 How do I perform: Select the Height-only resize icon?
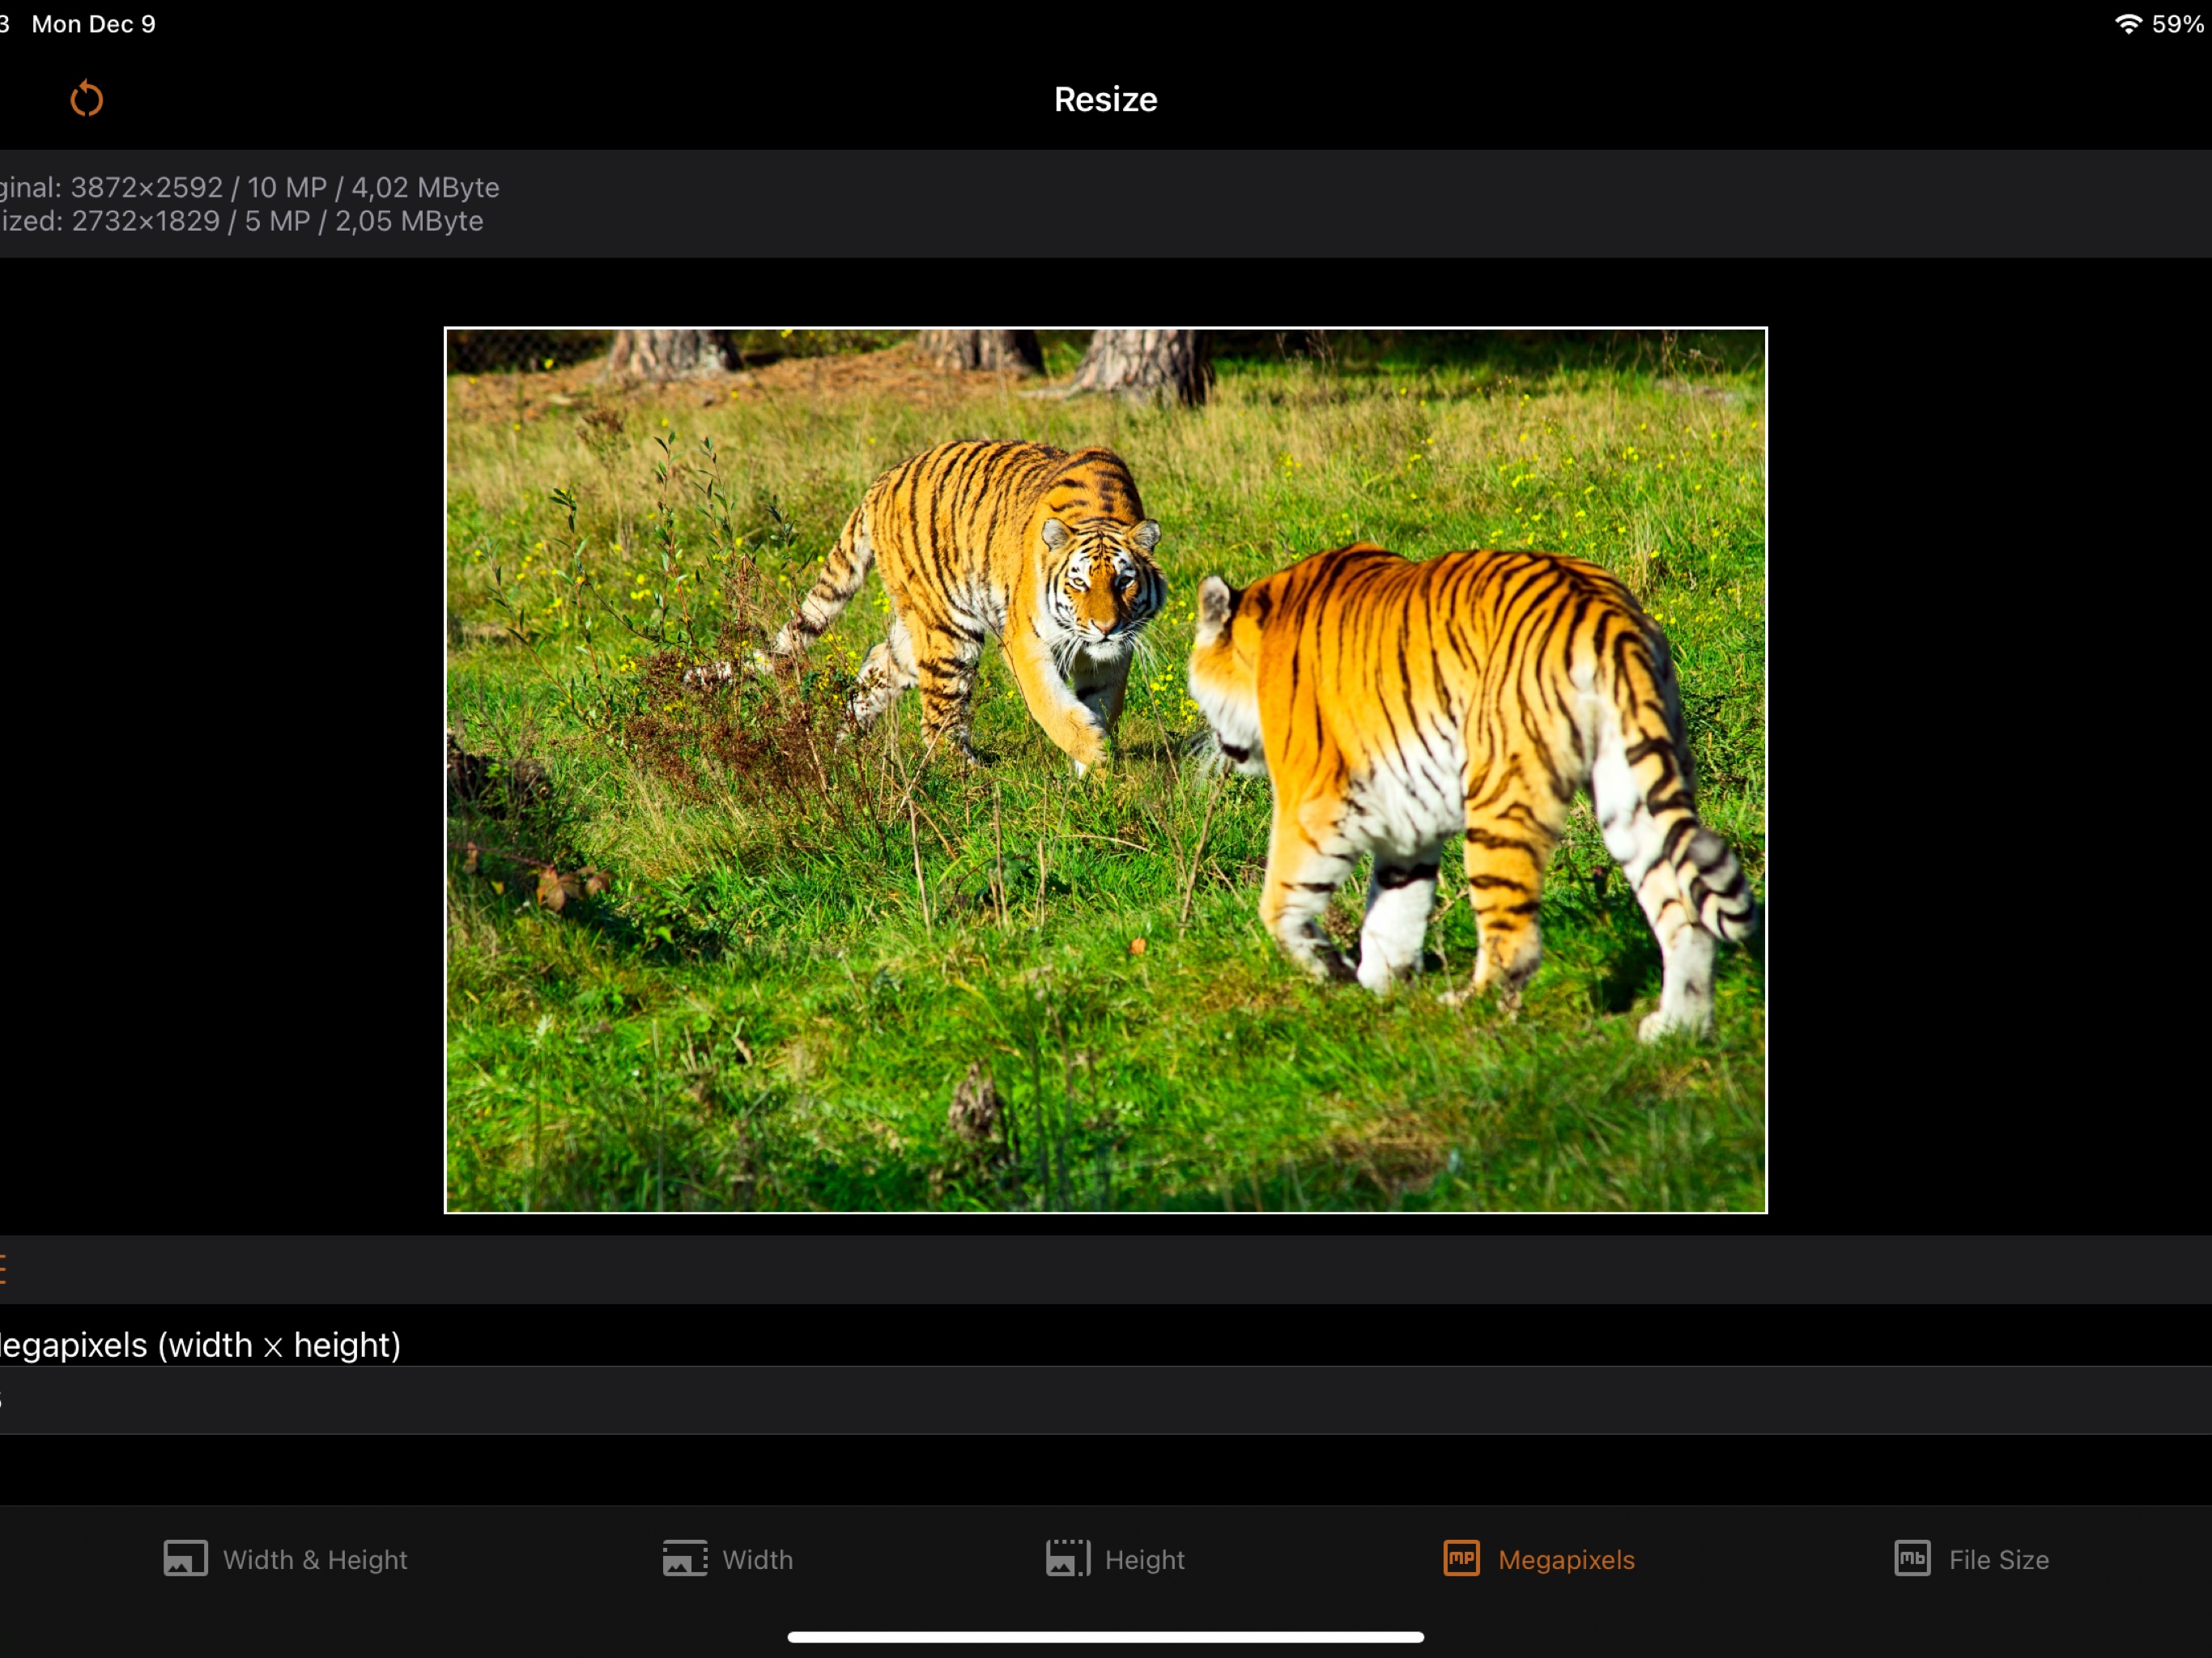tap(1066, 1558)
